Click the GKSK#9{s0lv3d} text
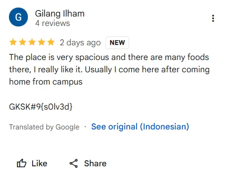 tap(41, 107)
